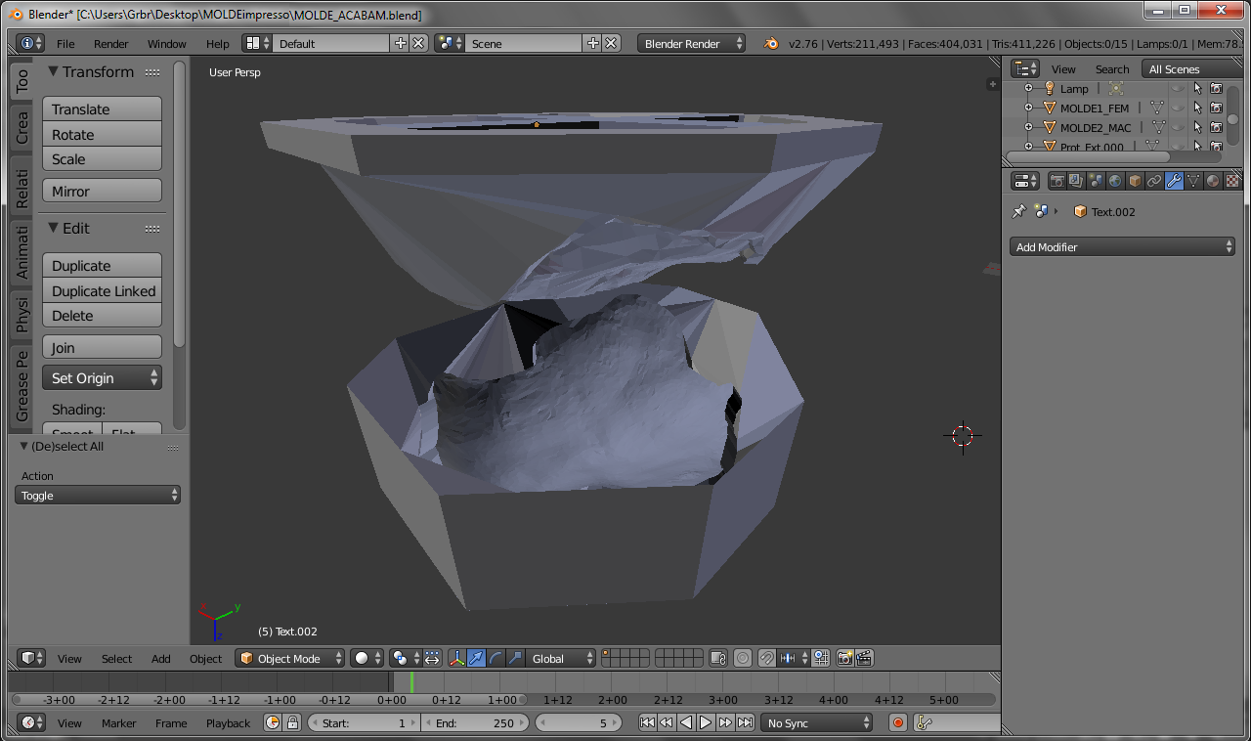
Task: Collapse the Edit panel
Action: pos(54,228)
